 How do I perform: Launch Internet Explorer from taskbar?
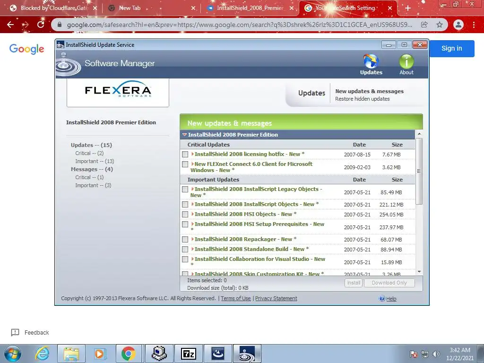[42, 354]
